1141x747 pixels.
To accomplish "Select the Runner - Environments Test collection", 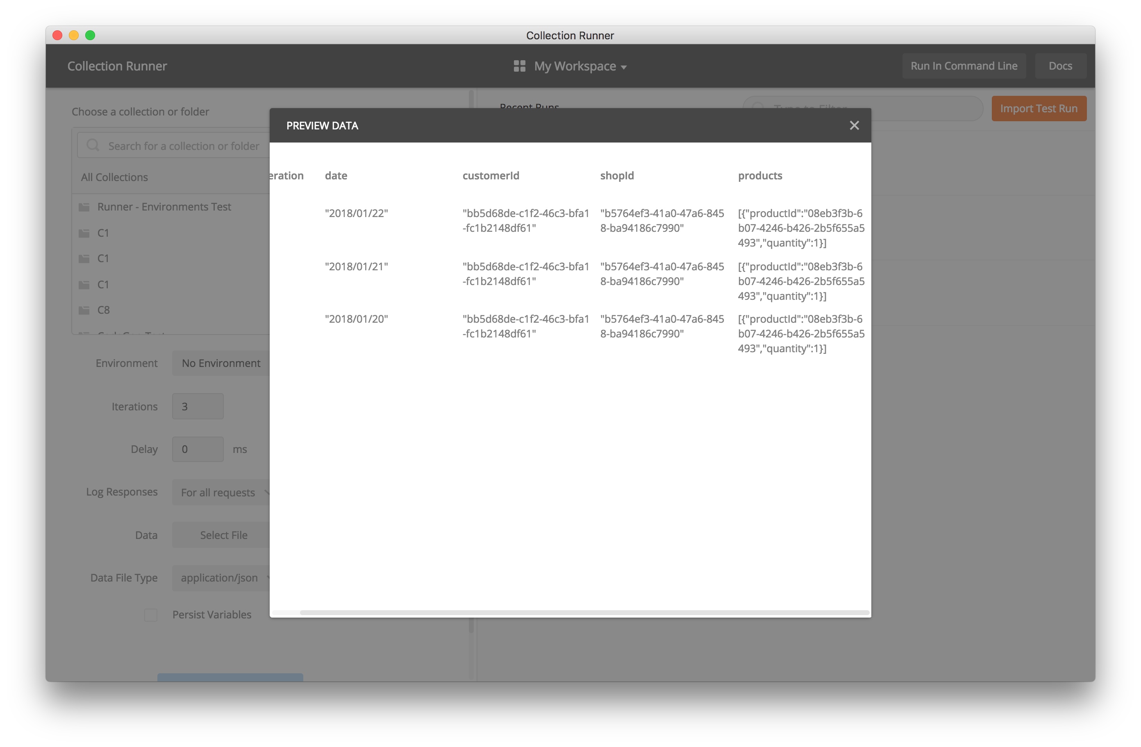I will pos(164,206).
